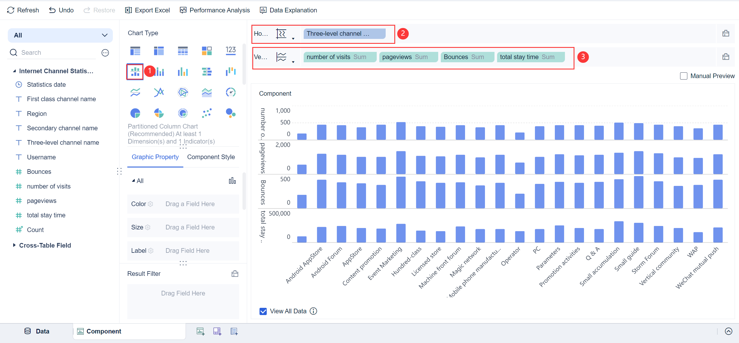Enable the Manual Preview checkbox

(x=684, y=76)
